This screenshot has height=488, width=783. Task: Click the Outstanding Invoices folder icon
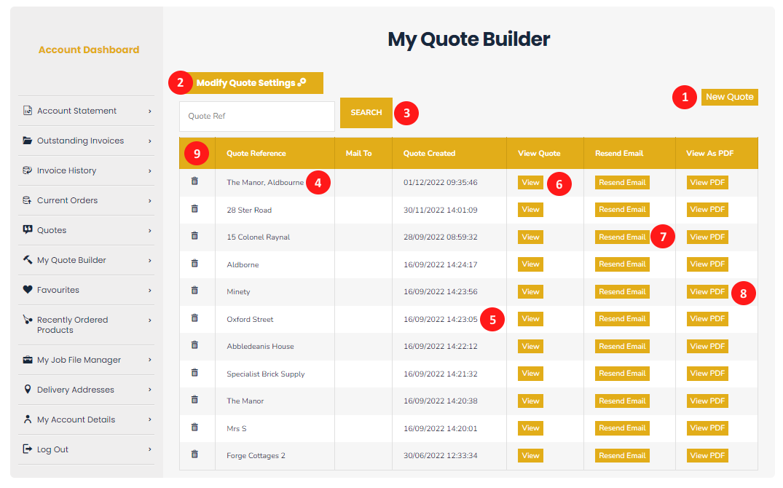point(28,141)
